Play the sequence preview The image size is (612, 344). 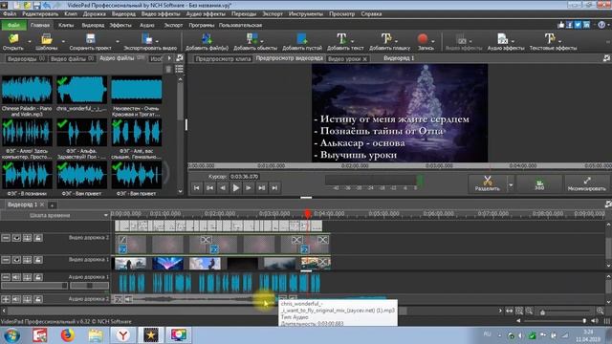coord(236,188)
